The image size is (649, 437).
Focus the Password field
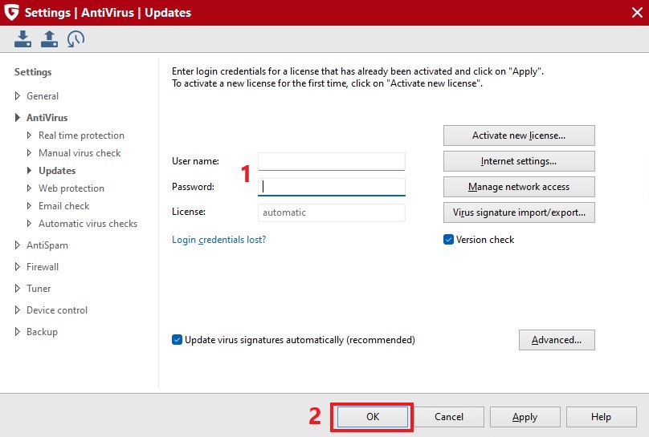332,187
